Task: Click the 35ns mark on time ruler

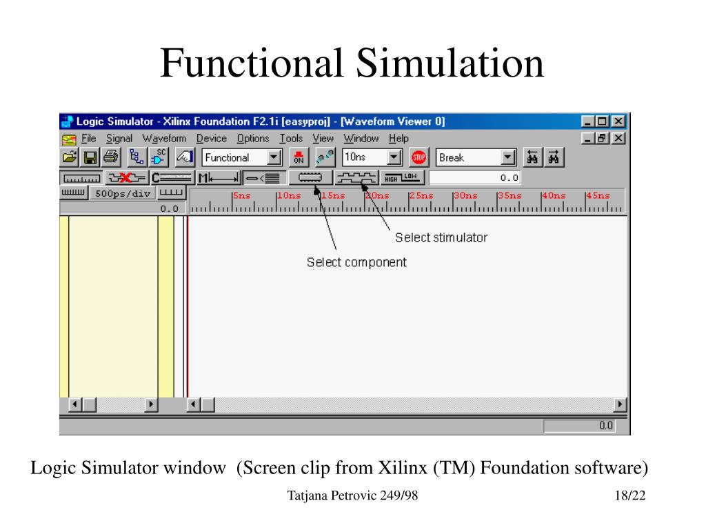Action: pos(510,195)
